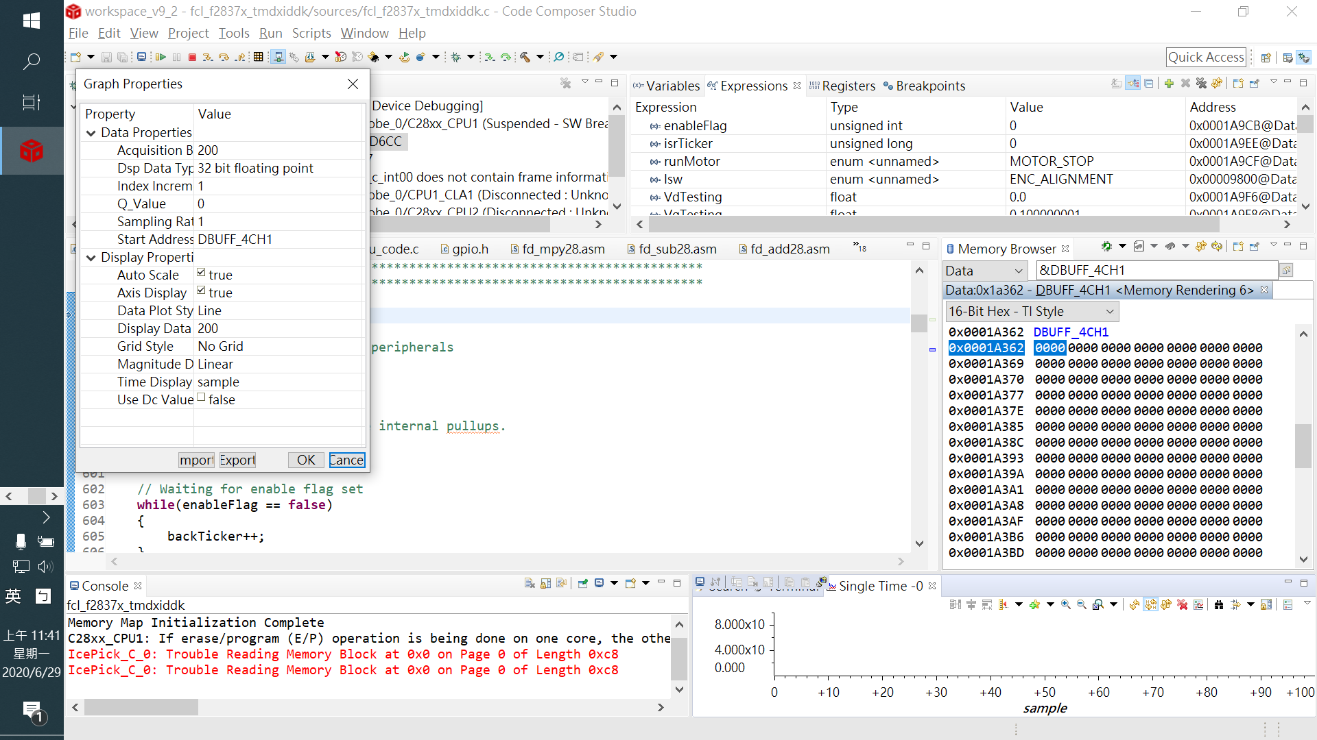Click the Console horizontal scrollbar thumb
The image size is (1317, 740).
(141, 707)
